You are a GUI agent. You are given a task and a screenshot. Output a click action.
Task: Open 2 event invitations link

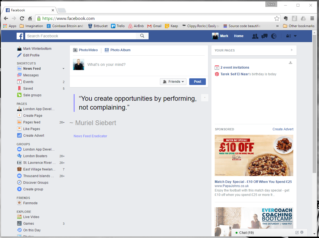(235, 68)
